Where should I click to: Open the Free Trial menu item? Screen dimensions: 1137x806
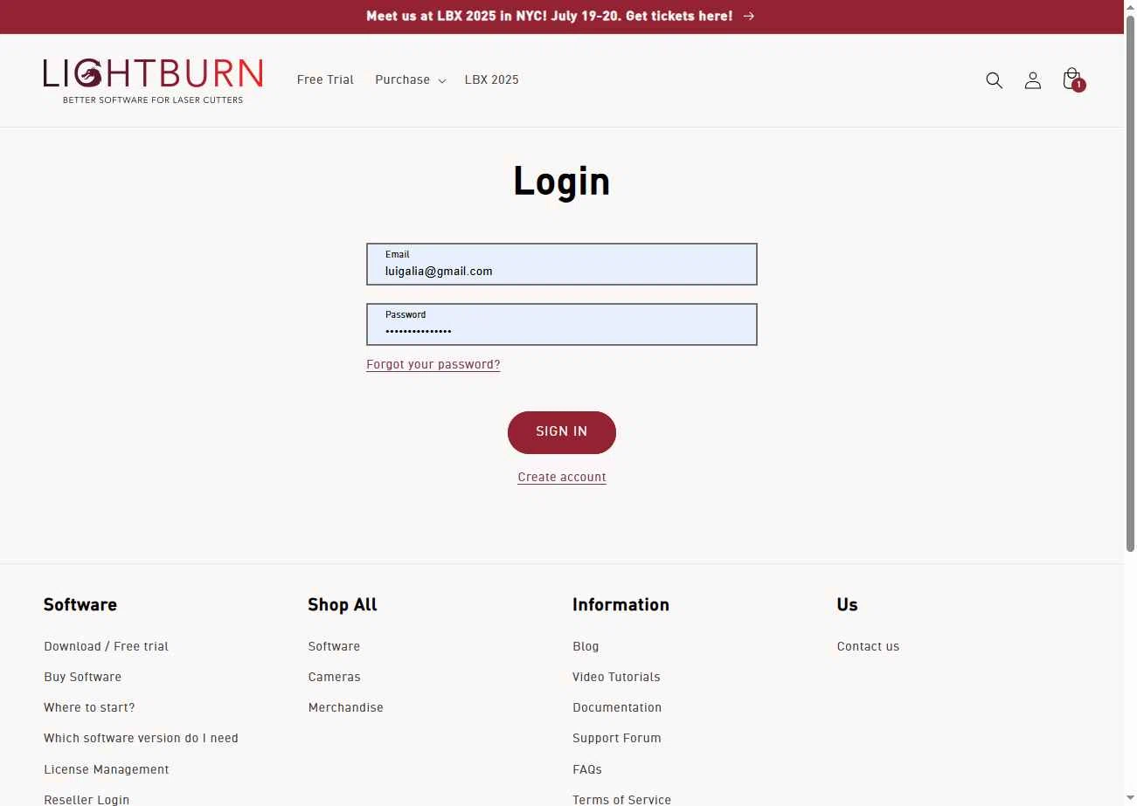[x=325, y=79]
